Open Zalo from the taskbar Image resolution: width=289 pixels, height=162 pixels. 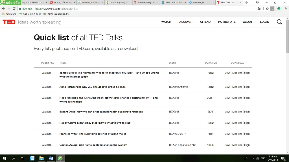[x=32, y=158]
